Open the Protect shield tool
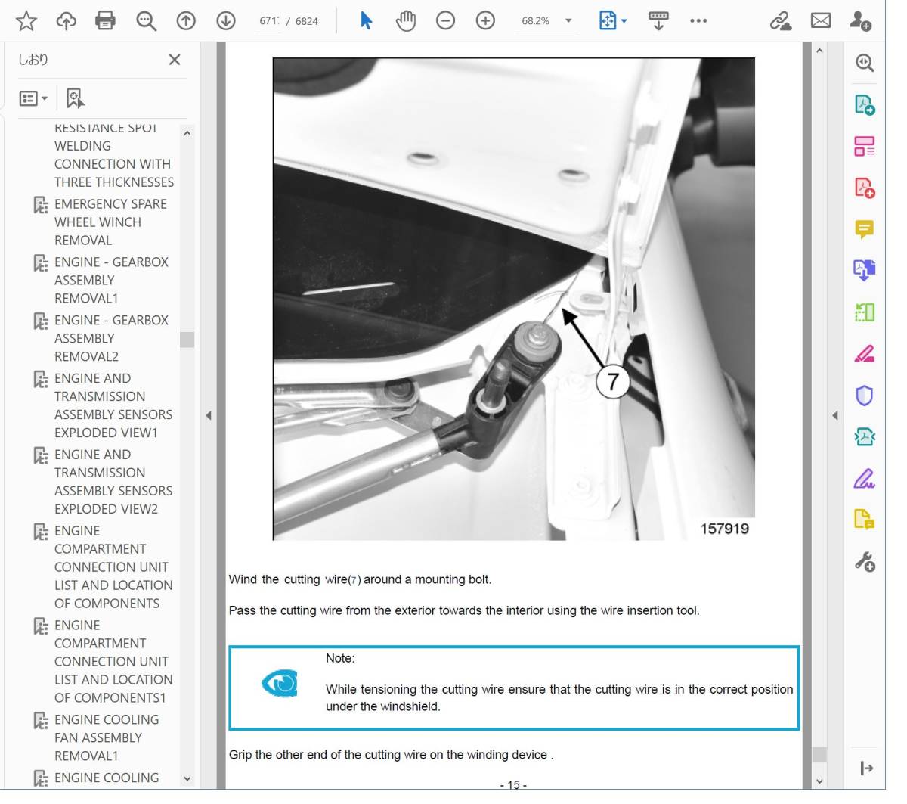The image size is (907, 804). (865, 395)
